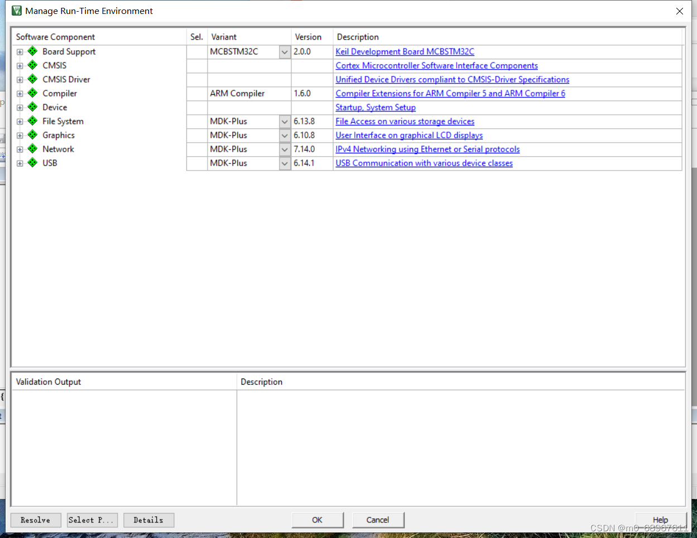
Task: Open Keil Development Board MCBSTM32C link
Action: 405,51
